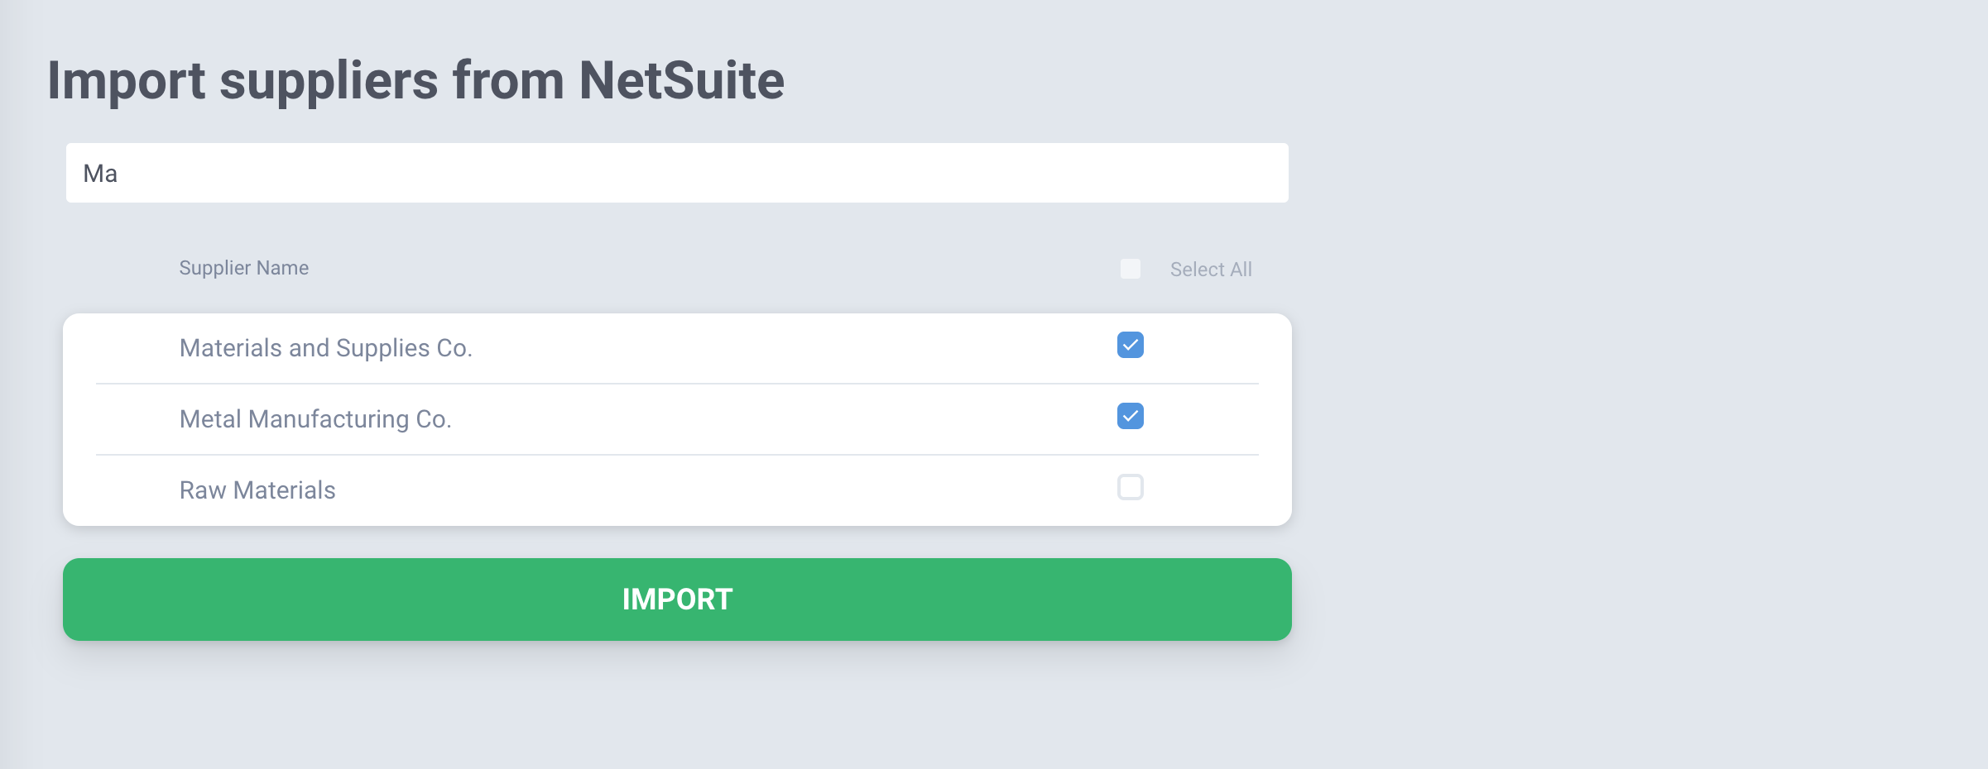1988x769 pixels.
Task: Place cursor after Ma in search box
Action: (x=119, y=174)
